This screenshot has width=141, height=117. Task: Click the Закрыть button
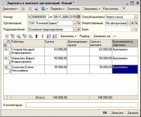(133, 113)
